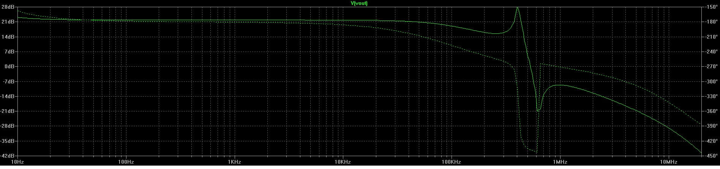
Task: Click the -390° phase axis label
Action: click(x=712, y=126)
